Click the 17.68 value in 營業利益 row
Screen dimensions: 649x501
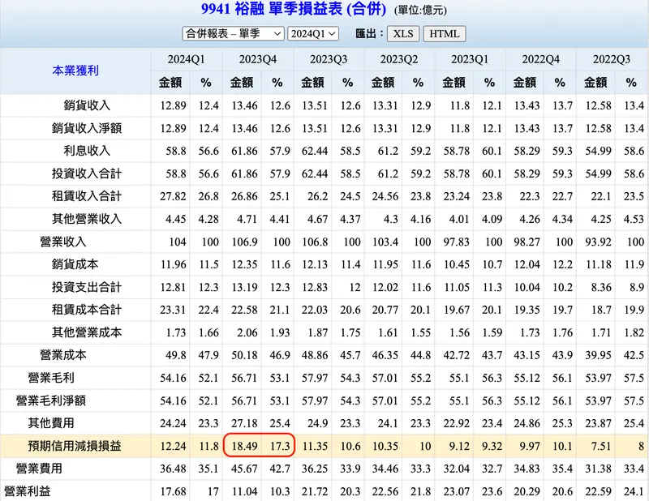point(173,491)
